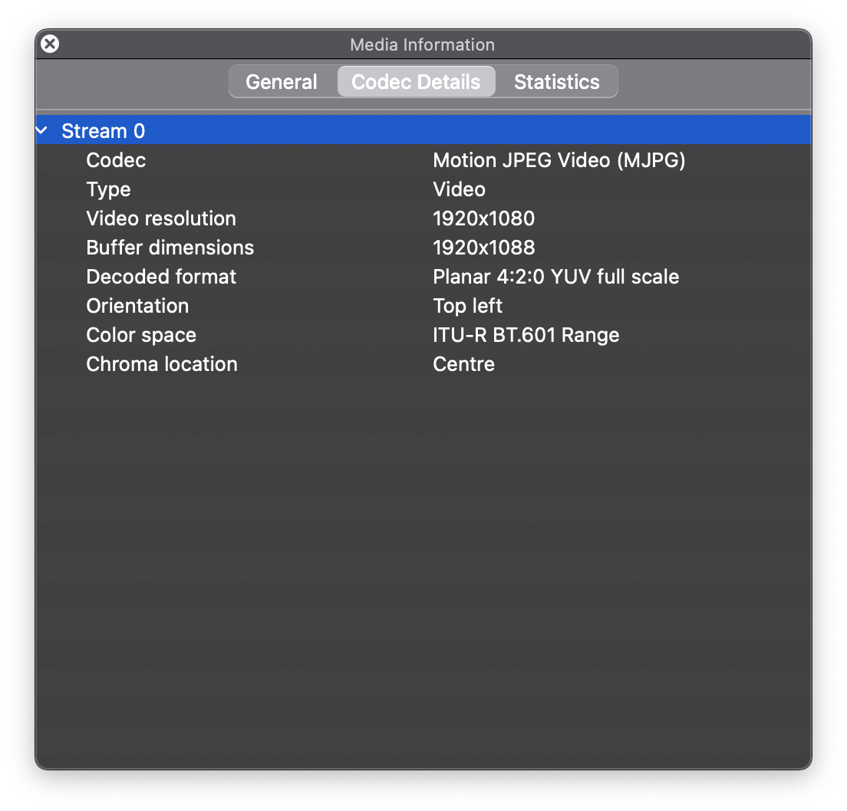The image size is (847, 811).
Task: Switch to the General tab
Action: coord(281,81)
